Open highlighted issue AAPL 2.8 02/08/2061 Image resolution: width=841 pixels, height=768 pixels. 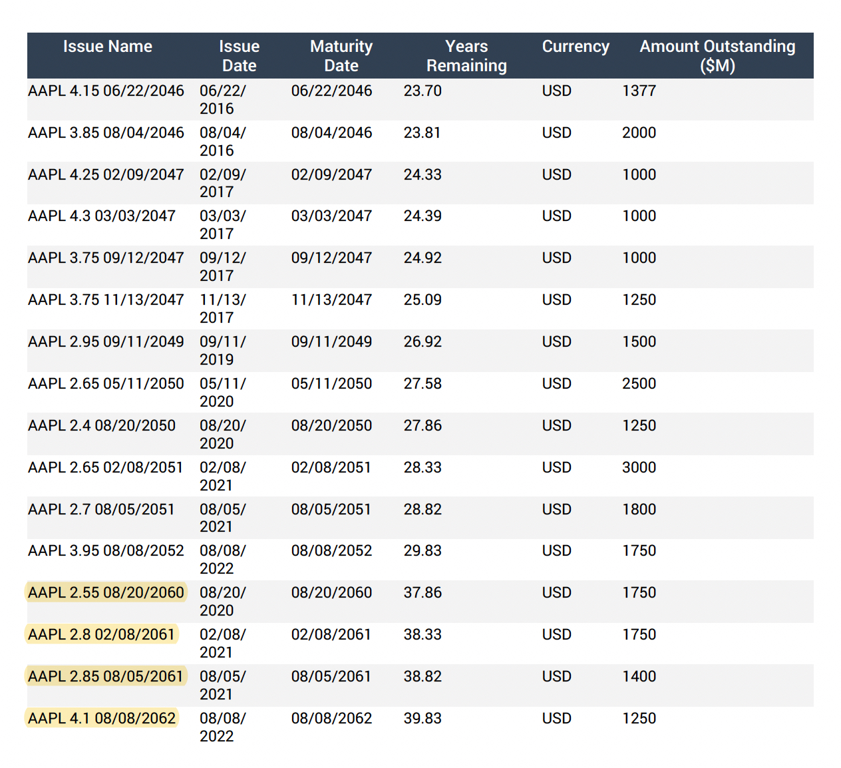point(101,634)
